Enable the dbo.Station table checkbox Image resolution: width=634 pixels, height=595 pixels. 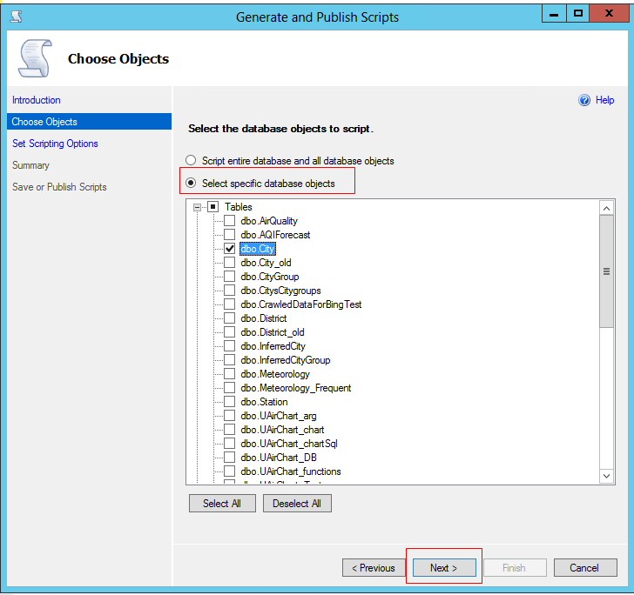click(230, 402)
